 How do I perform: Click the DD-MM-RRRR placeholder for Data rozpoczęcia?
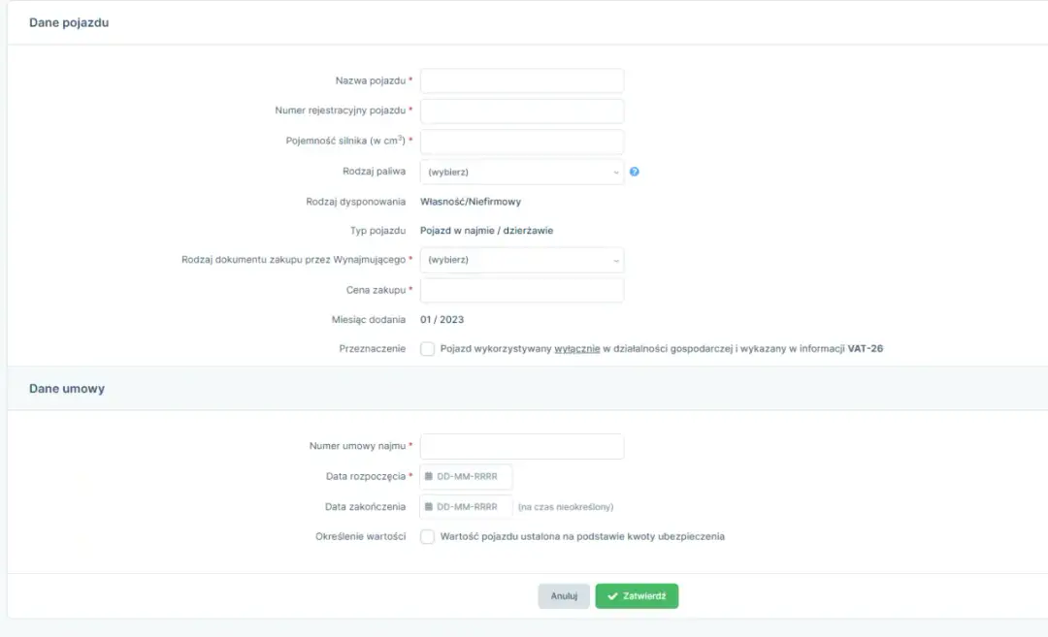[467, 477]
